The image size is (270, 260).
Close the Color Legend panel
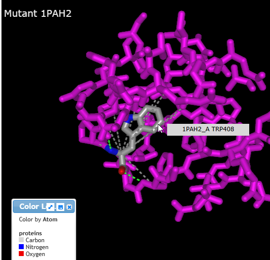point(69,207)
